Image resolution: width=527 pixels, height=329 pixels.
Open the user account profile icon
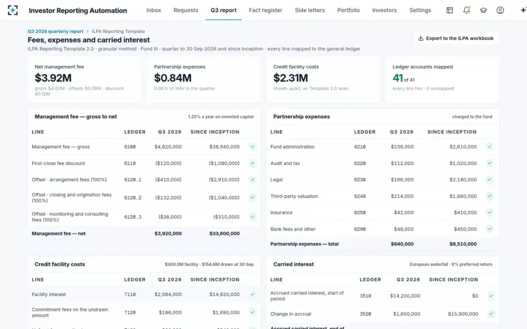(500, 10)
